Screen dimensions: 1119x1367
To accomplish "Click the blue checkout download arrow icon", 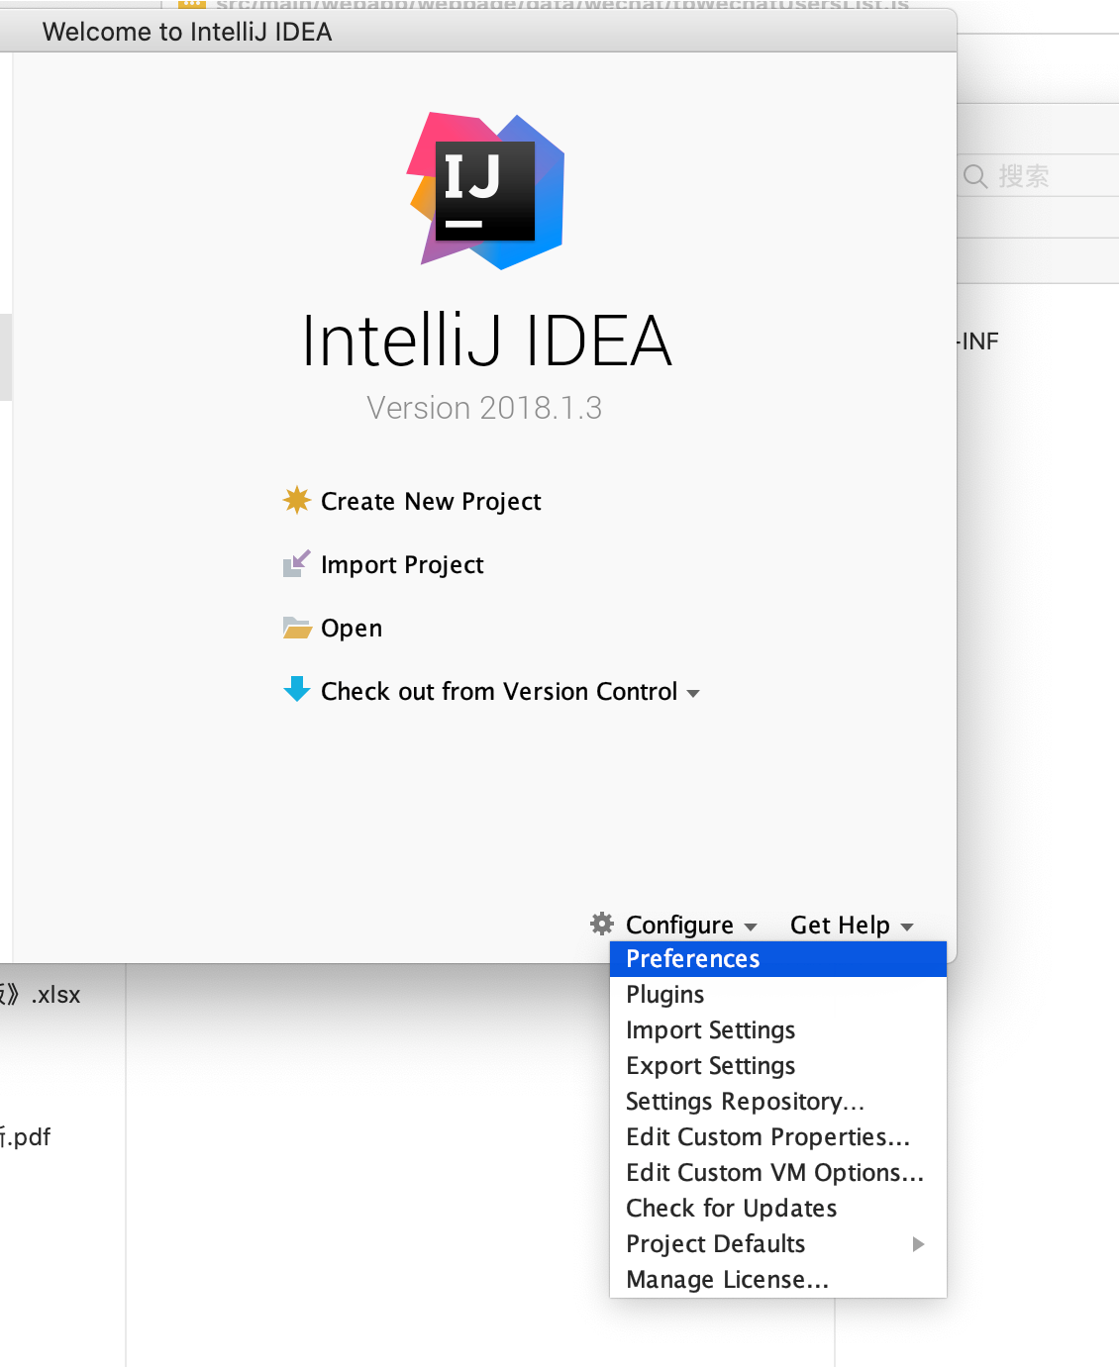I will (x=297, y=690).
